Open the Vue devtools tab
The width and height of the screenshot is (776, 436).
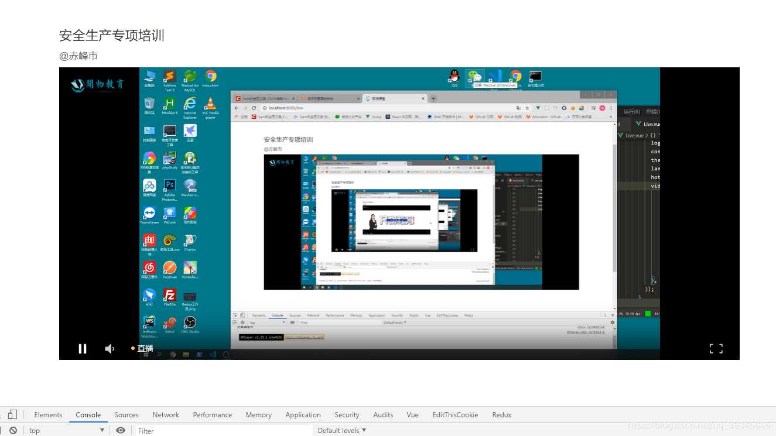point(413,415)
